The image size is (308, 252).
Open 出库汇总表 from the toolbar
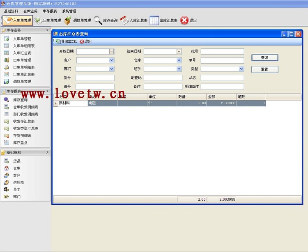tap(163, 21)
